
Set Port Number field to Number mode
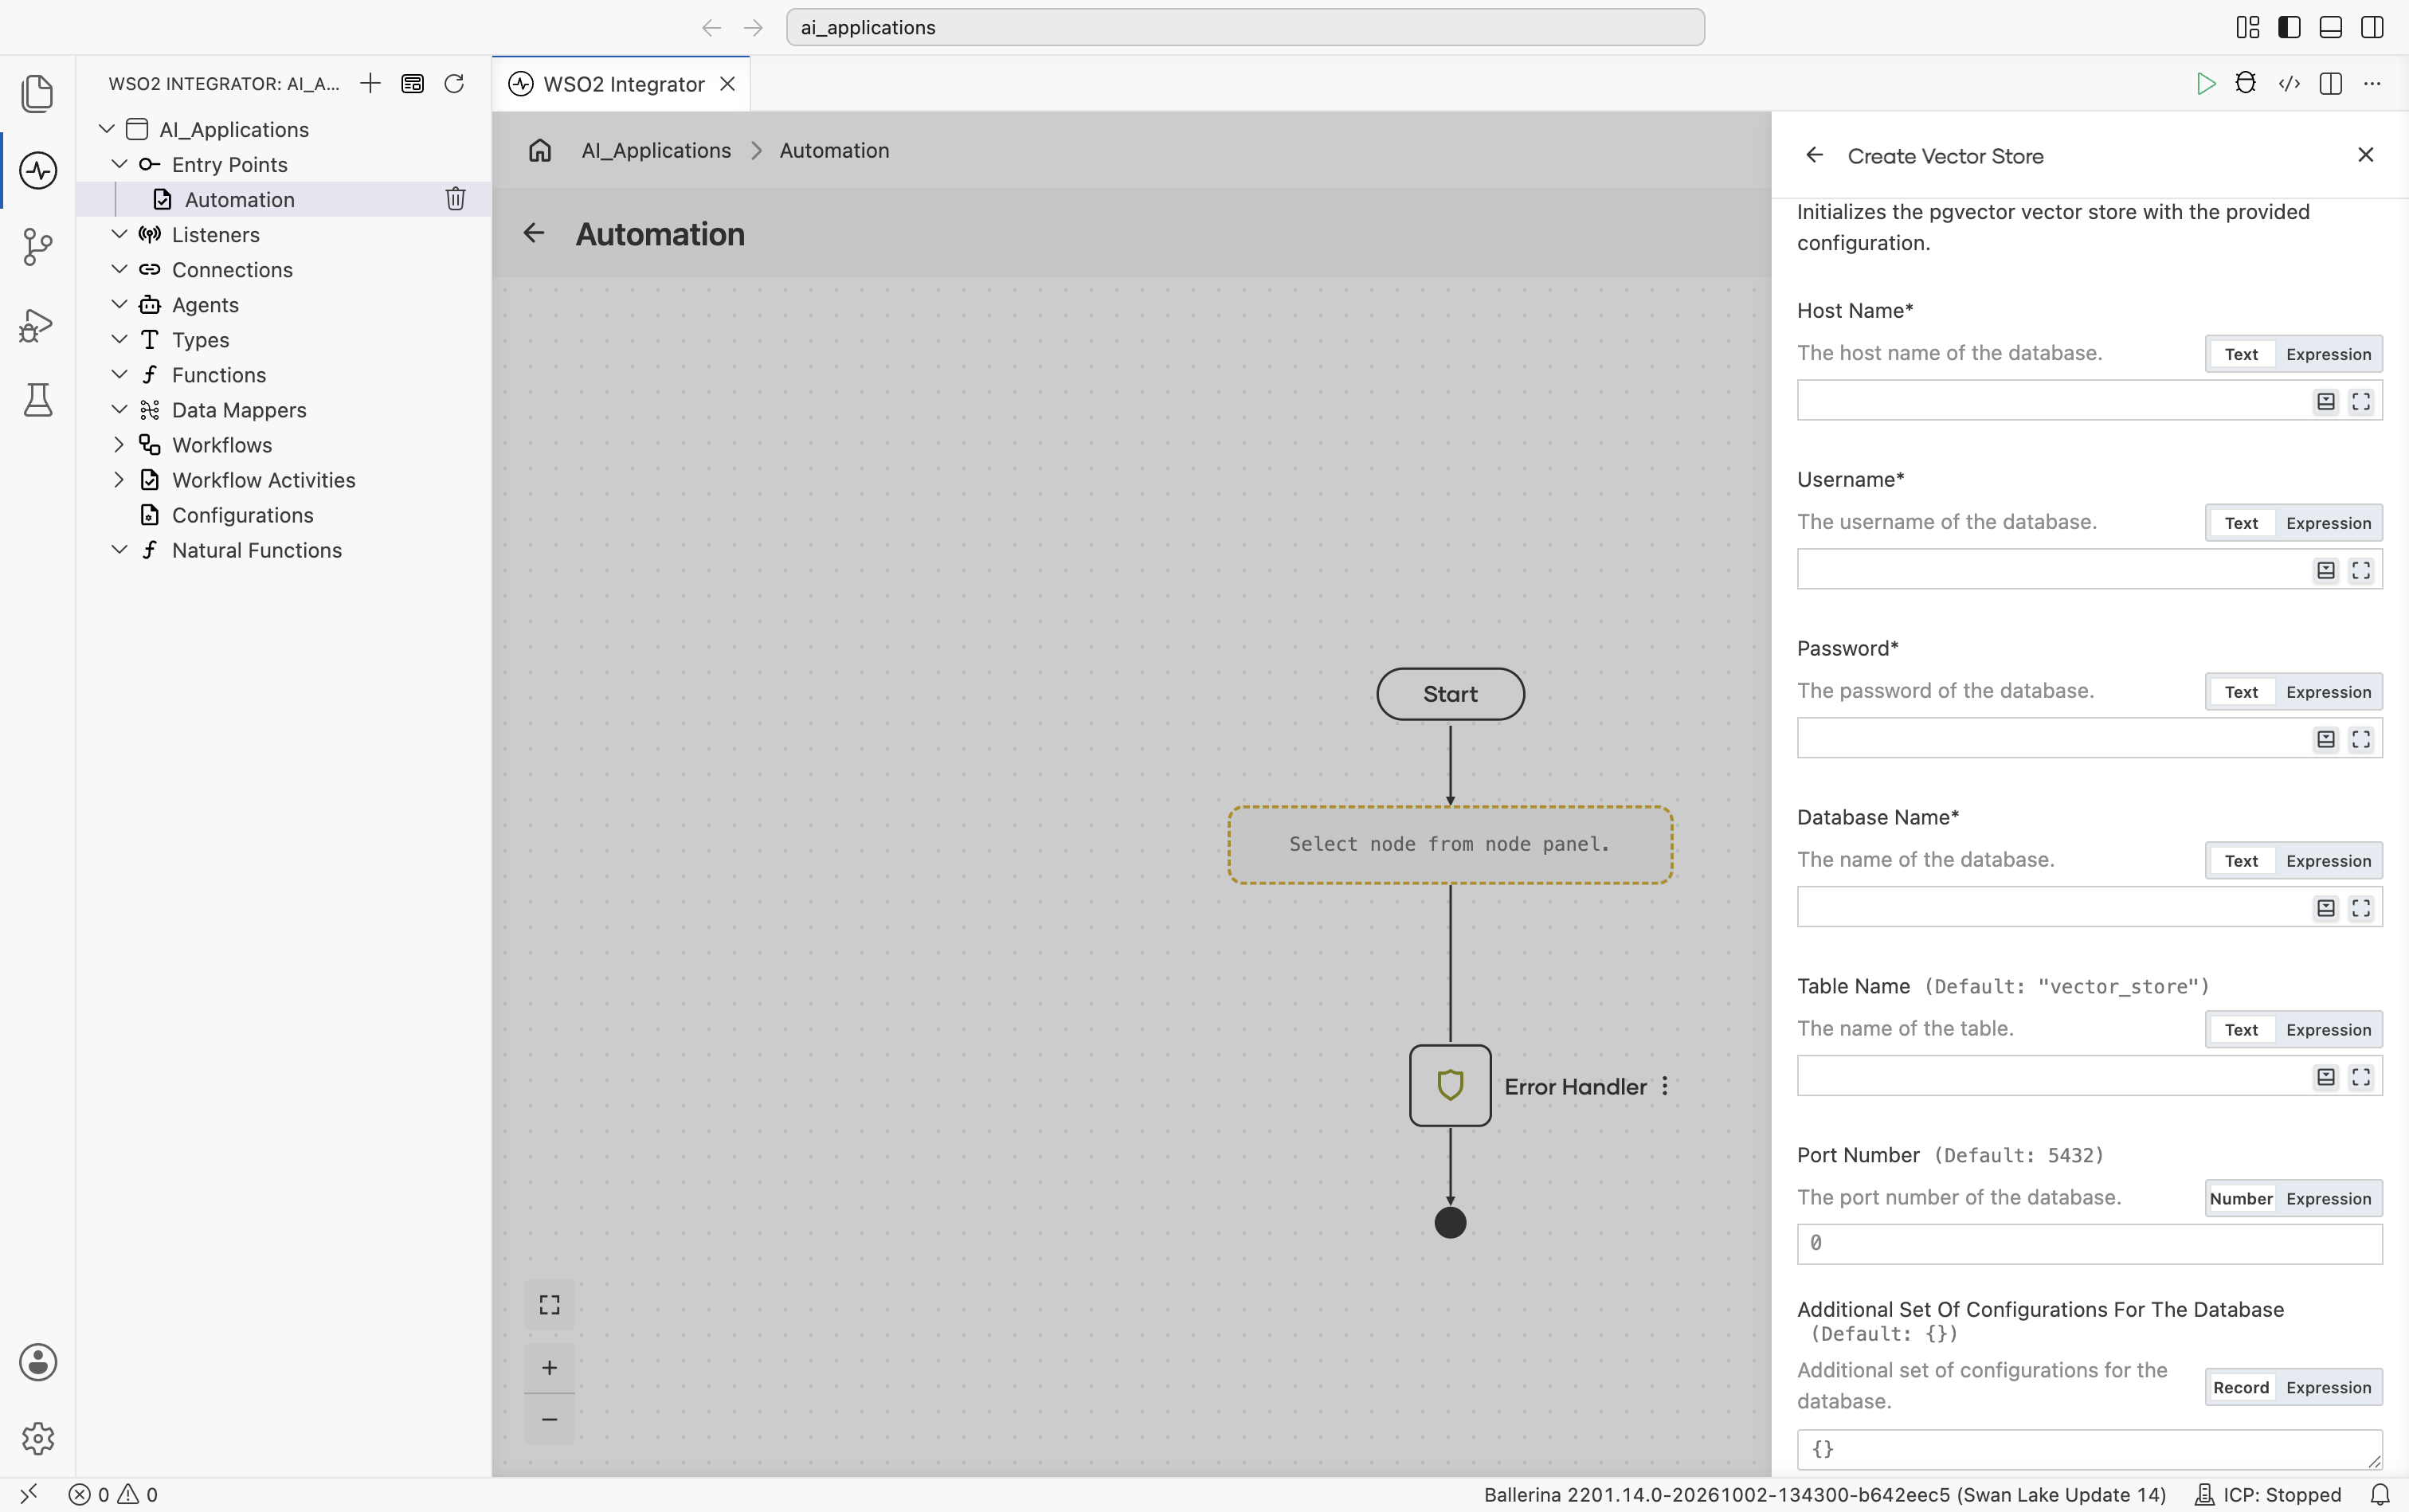tap(2241, 1199)
